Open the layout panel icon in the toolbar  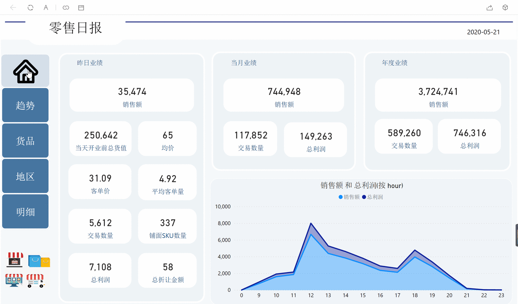point(81,7)
